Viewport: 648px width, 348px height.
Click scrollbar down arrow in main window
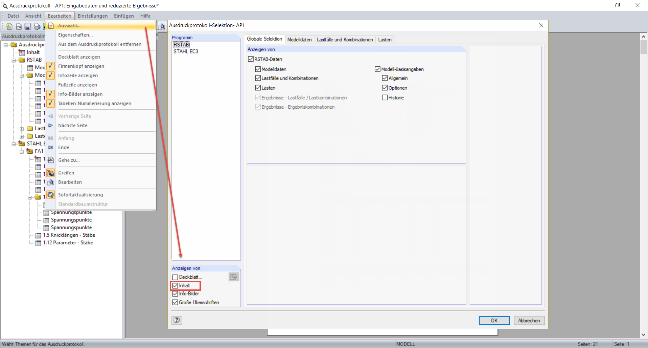coord(644,335)
